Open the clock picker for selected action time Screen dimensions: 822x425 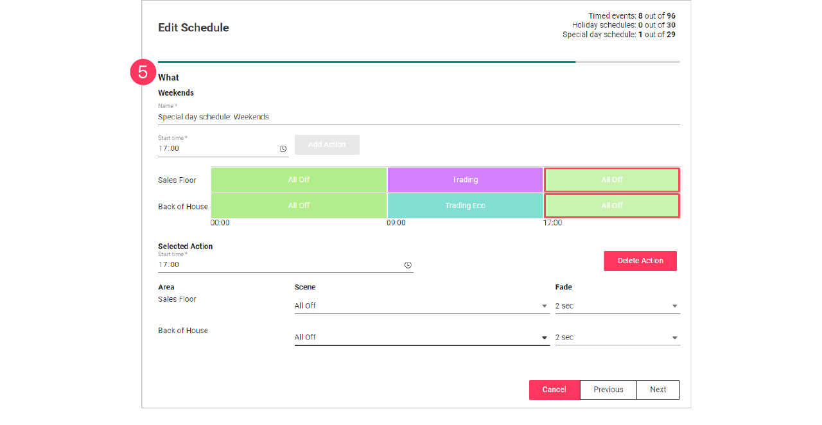(409, 265)
